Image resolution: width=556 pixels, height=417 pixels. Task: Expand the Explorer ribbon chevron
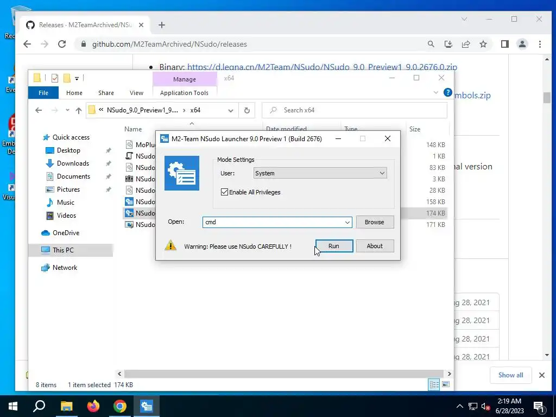point(436,93)
